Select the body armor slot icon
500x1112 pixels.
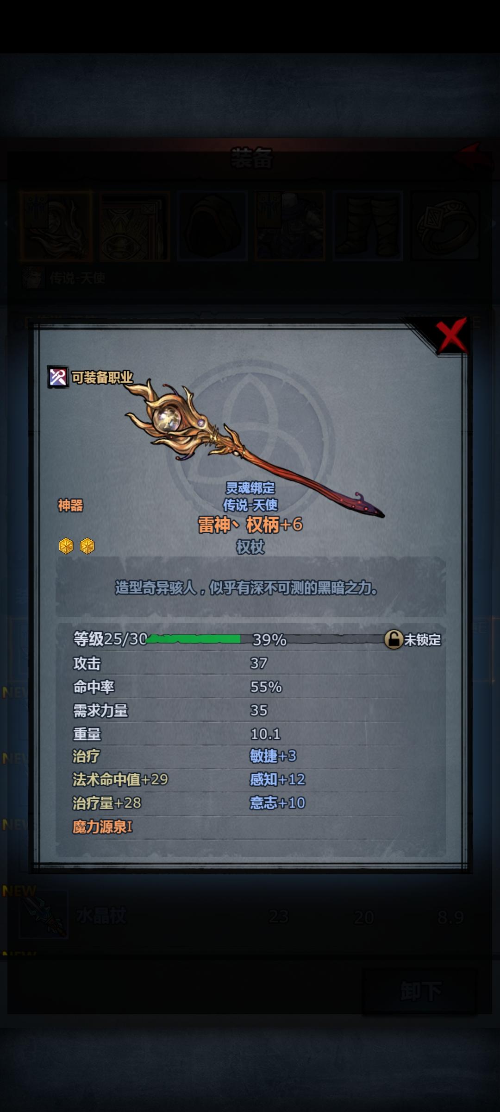tap(290, 226)
